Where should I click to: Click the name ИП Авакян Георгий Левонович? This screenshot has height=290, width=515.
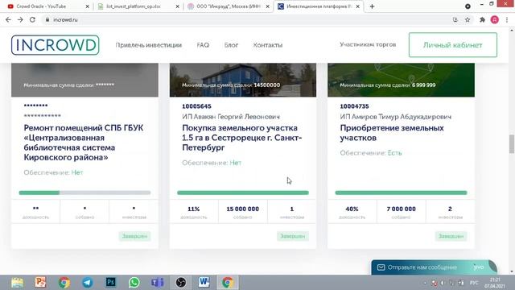(231, 116)
